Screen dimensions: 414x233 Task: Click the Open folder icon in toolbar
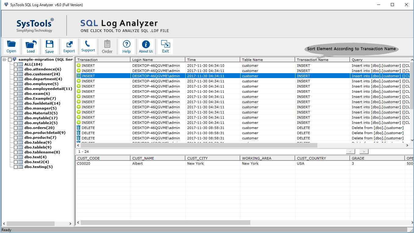[x=11, y=47]
